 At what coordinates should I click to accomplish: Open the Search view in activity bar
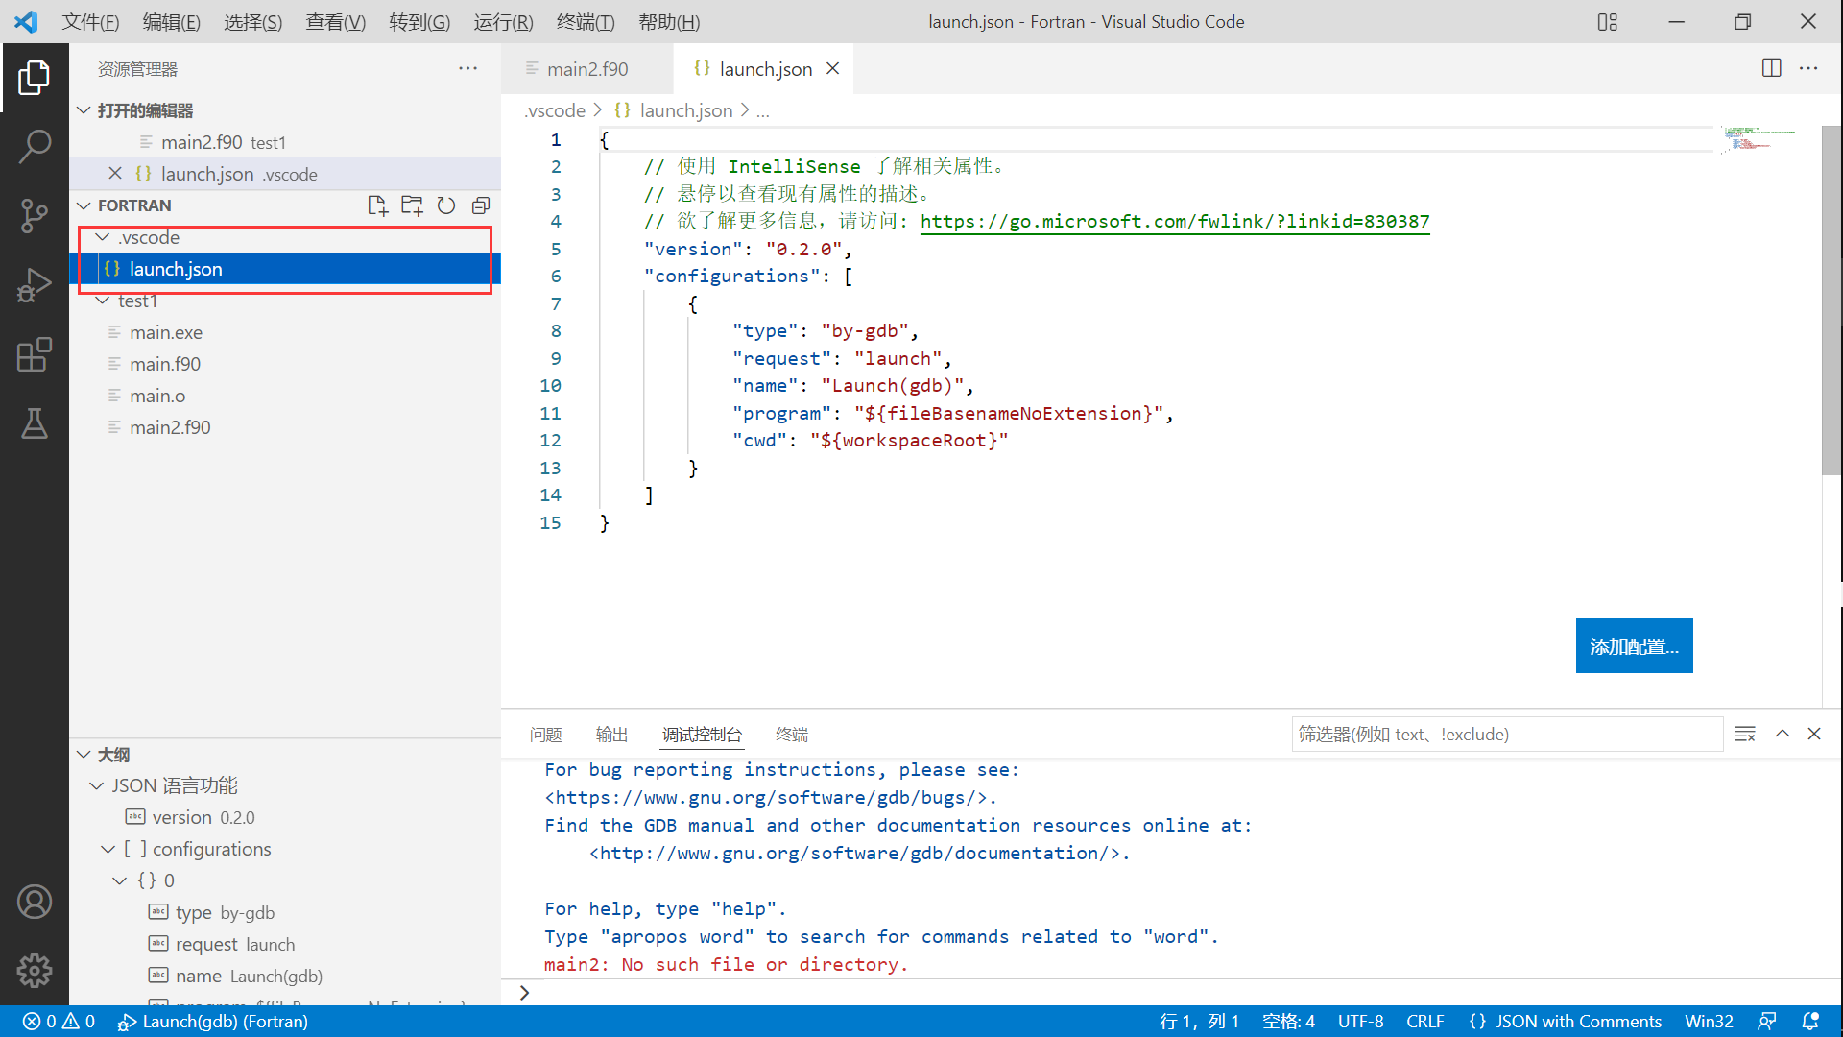pos(35,147)
